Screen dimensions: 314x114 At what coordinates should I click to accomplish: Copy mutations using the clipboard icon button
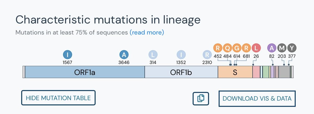click(201, 98)
